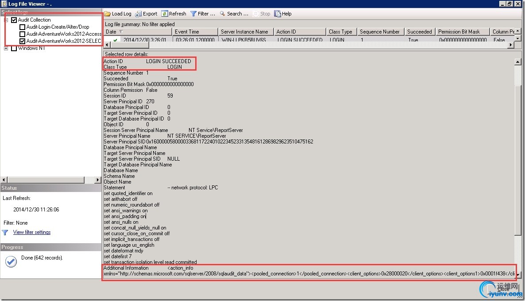Viewport: 525px width, 301px height.
Task: Click the filter funnel beside View filter settings
Action: pos(5,233)
